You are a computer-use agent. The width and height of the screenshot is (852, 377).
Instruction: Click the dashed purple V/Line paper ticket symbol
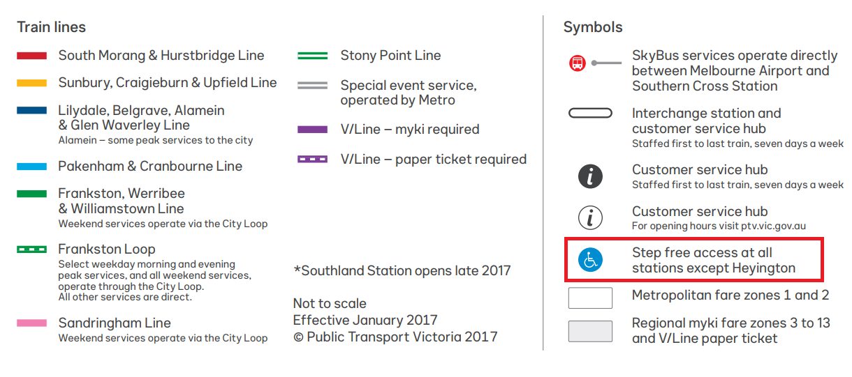point(313,159)
